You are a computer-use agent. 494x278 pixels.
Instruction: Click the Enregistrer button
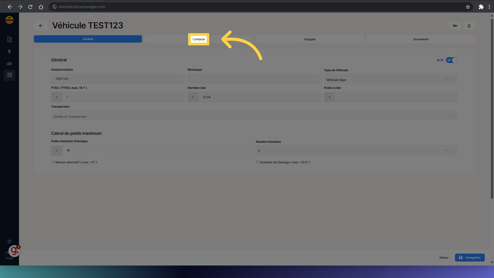pyautogui.click(x=470, y=257)
